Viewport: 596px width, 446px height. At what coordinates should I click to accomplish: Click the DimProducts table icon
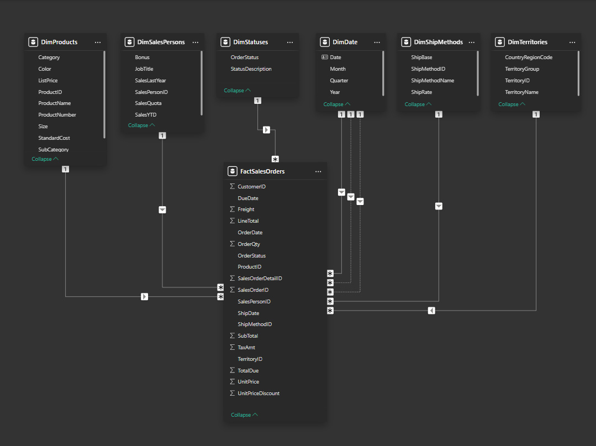[x=33, y=42]
